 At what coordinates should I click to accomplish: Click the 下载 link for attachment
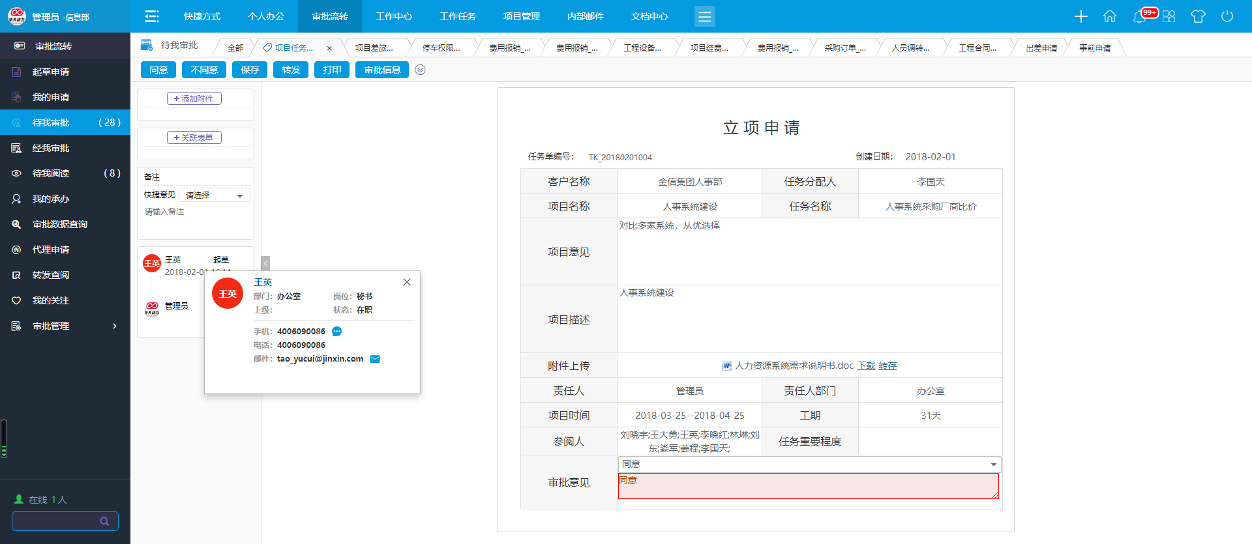[x=866, y=365]
